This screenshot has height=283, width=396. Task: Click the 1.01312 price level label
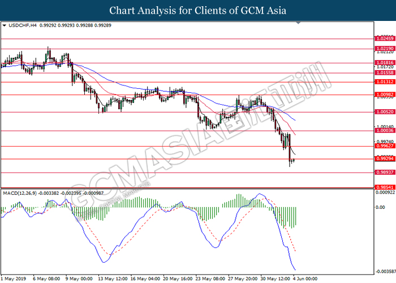(x=385, y=82)
